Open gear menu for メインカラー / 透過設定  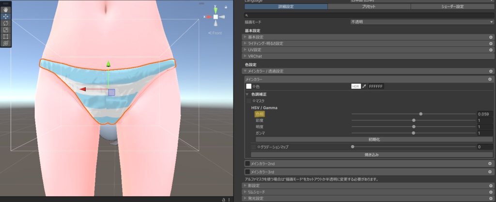[491, 72]
